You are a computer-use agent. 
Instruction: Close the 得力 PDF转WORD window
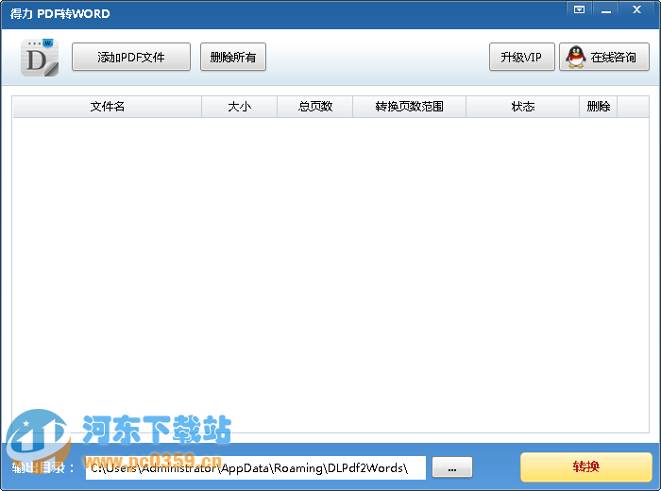pyautogui.click(x=636, y=9)
